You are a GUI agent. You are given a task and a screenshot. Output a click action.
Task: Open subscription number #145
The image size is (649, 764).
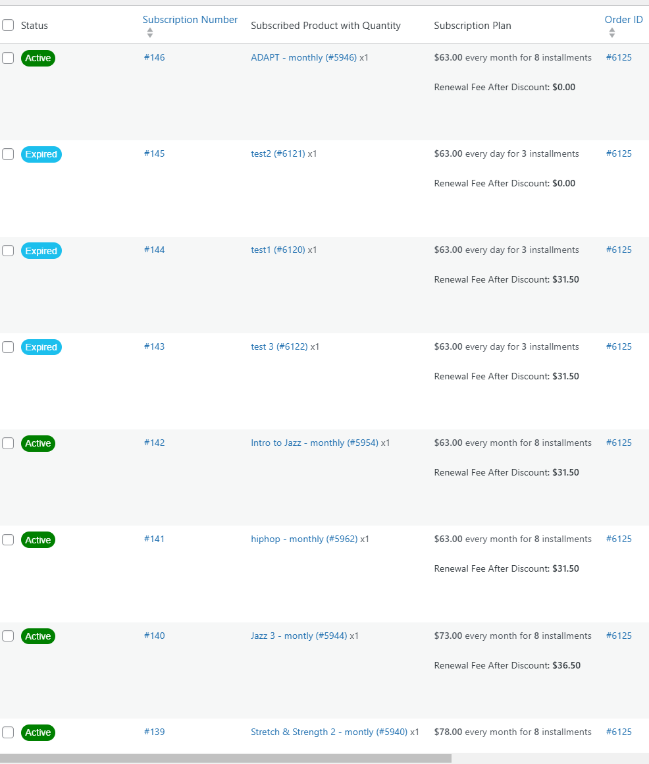(154, 153)
